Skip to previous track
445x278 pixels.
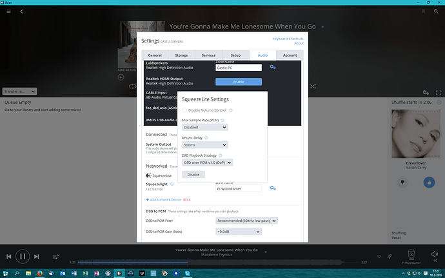point(9,257)
